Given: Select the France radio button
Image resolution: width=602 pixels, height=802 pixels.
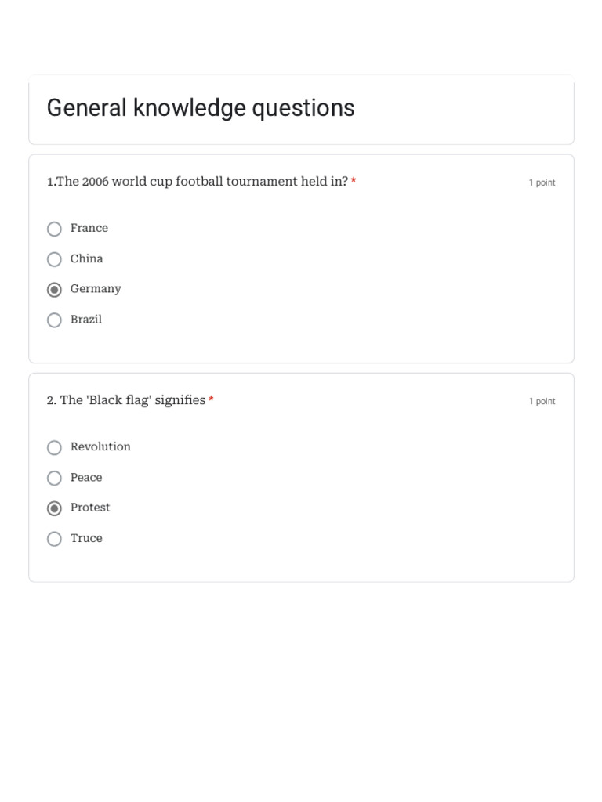Looking at the screenshot, I should pos(54,229).
